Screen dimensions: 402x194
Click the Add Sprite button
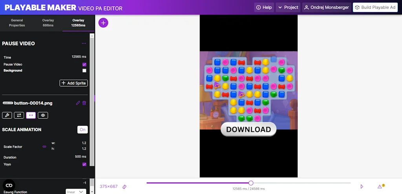pyautogui.click(x=74, y=83)
